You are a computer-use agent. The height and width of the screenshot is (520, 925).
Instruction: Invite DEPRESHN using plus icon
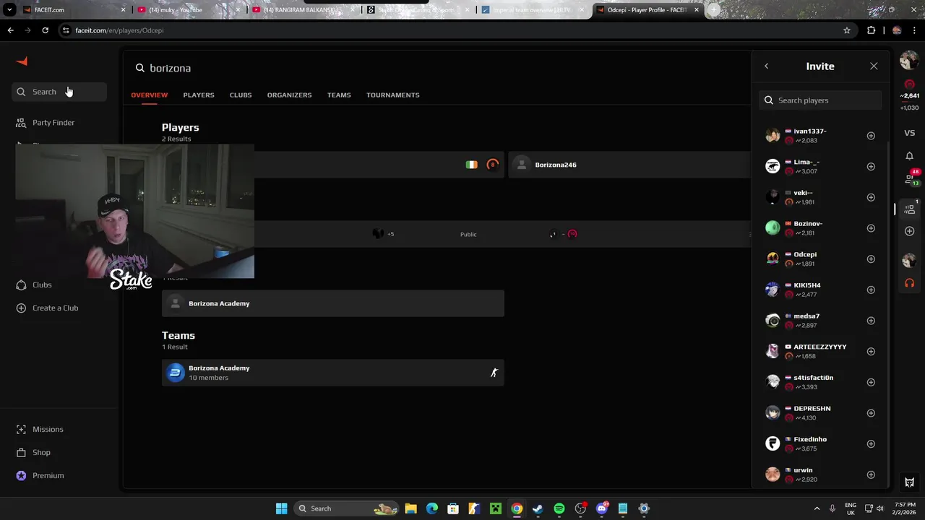pos(871,413)
